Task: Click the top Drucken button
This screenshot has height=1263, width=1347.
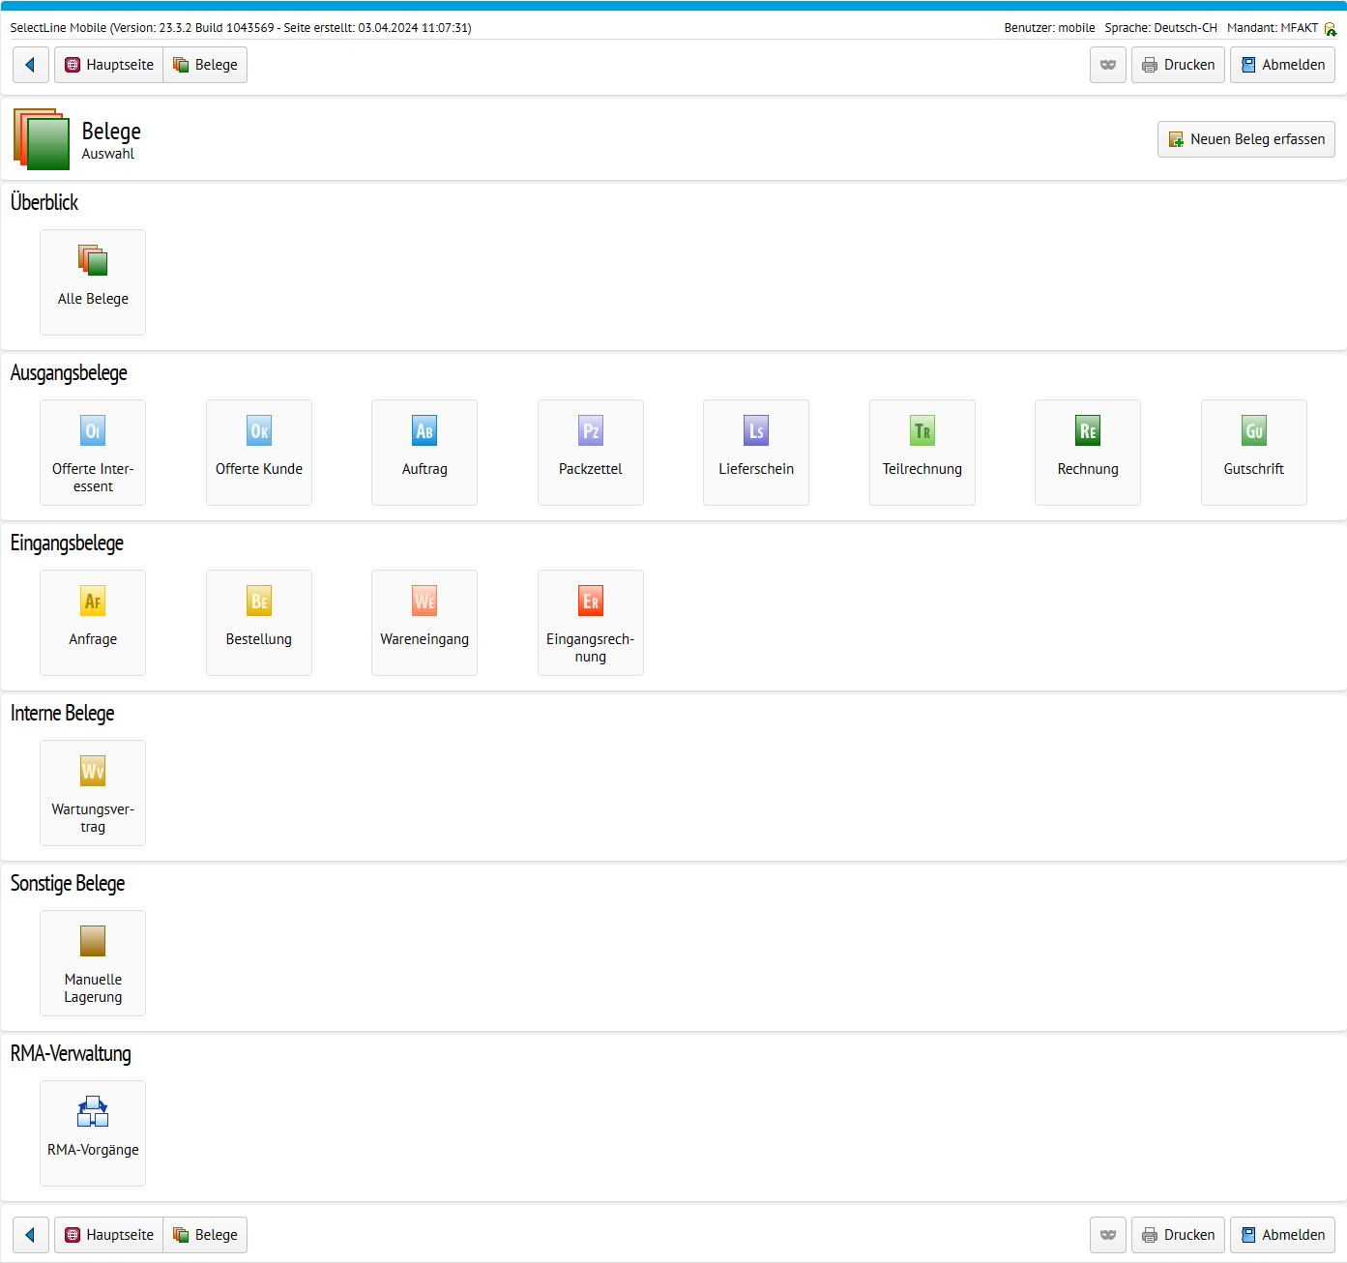Action: (1178, 65)
